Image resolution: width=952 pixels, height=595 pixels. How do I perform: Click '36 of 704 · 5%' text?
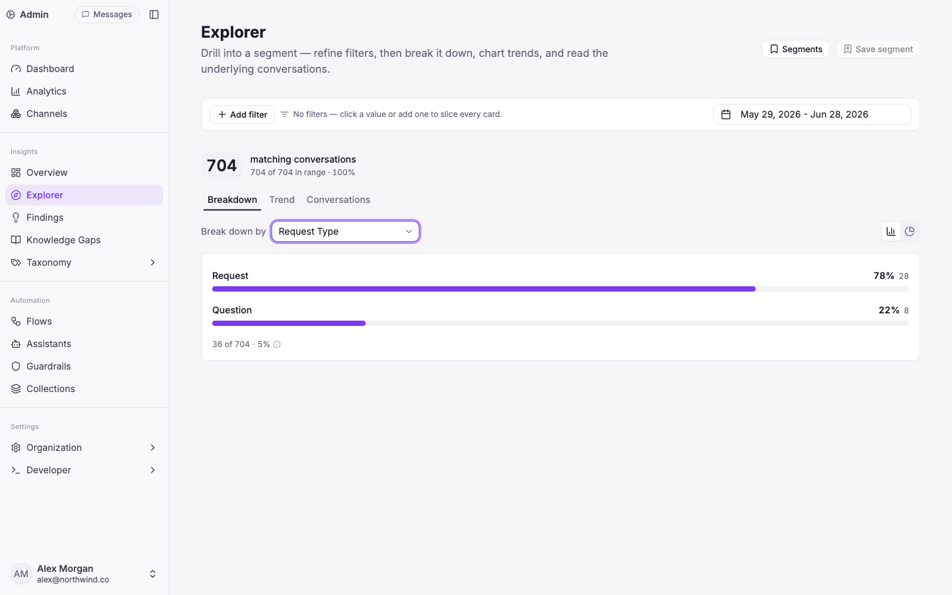point(241,344)
